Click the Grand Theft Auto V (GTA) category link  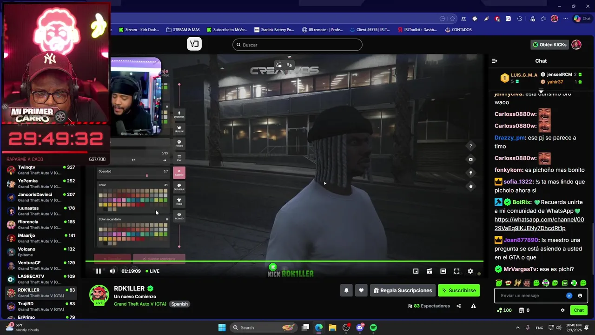click(x=140, y=304)
